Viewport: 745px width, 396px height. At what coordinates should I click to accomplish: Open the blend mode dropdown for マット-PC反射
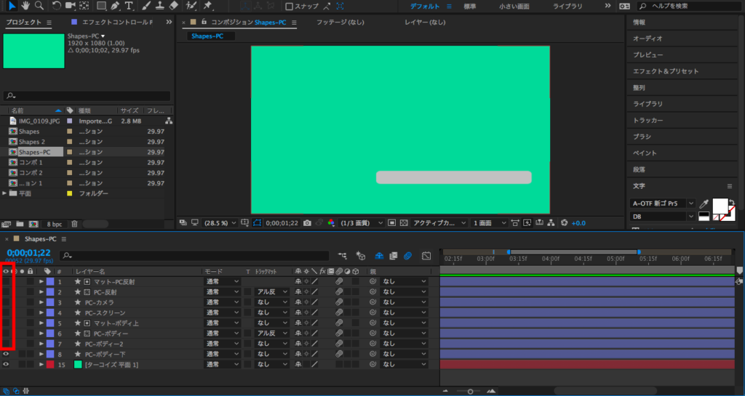[222, 281]
